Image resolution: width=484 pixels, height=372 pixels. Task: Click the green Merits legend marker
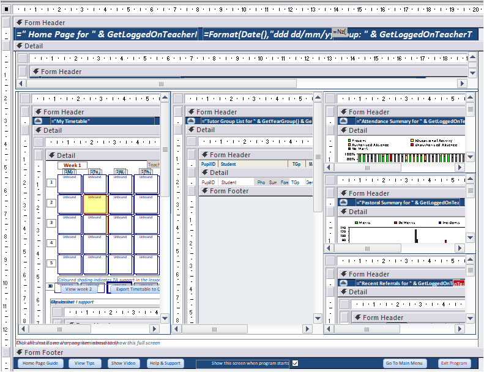coord(357,223)
